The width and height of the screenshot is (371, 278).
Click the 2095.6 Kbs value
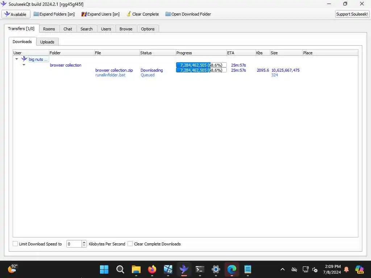[263, 70]
